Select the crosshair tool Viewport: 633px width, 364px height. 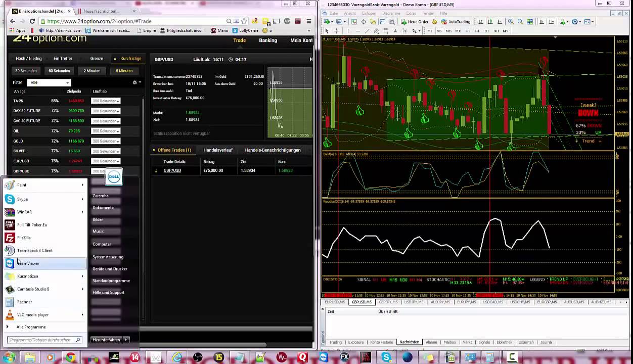click(x=337, y=31)
